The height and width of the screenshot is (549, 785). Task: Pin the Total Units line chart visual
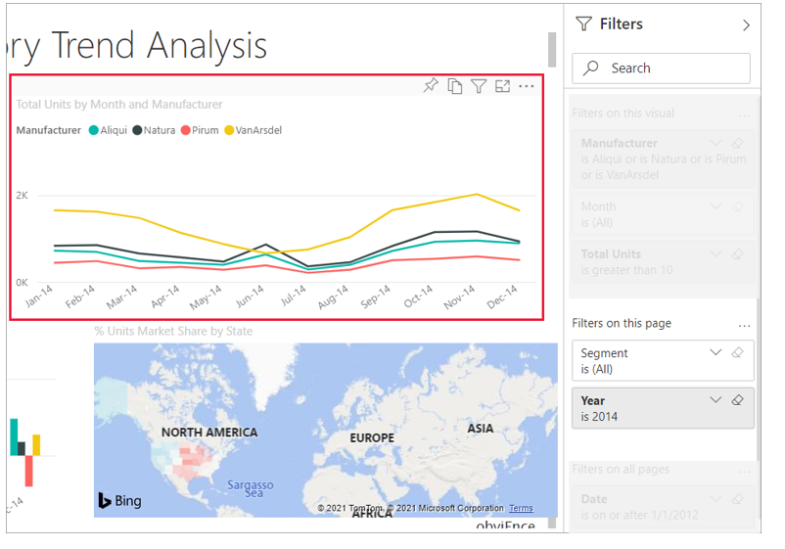click(431, 86)
